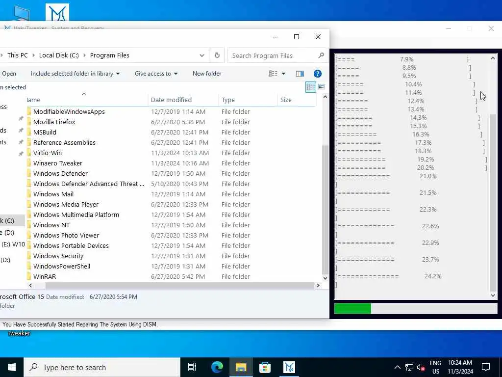Select the Windows Mail folder
The width and height of the screenshot is (502, 377).
coord(53,194)
